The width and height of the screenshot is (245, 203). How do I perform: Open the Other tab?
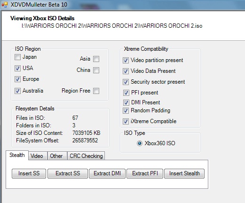click(57, 156)
